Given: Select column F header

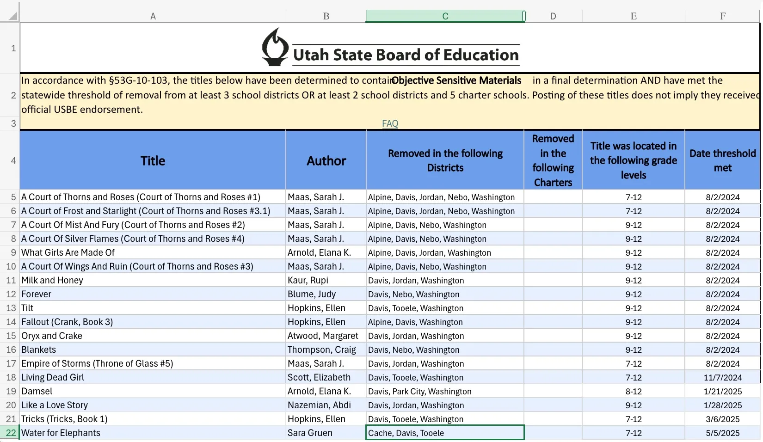Looking at the screenshot, I should coord(723,16).
